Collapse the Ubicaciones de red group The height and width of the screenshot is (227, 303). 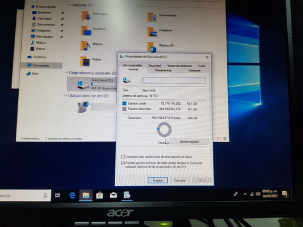pyautogui.click(x=65, y=95)
